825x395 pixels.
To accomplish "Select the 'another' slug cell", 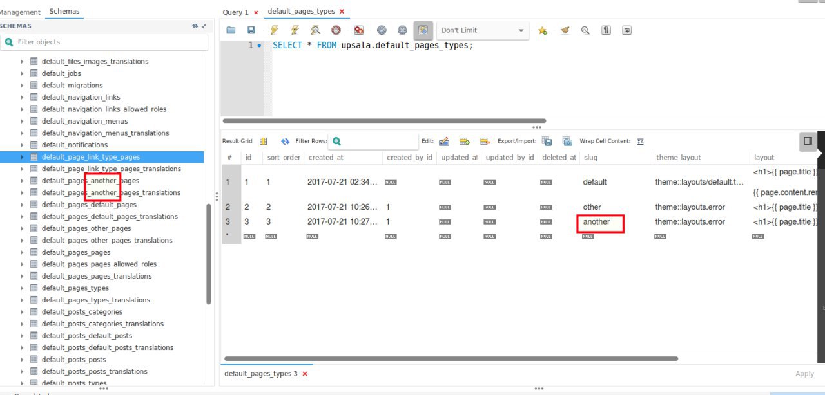I will (x=596, y=222).
